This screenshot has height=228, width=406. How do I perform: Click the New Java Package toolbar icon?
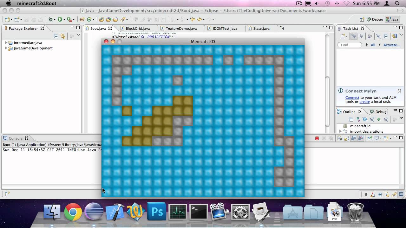(82, 19)
